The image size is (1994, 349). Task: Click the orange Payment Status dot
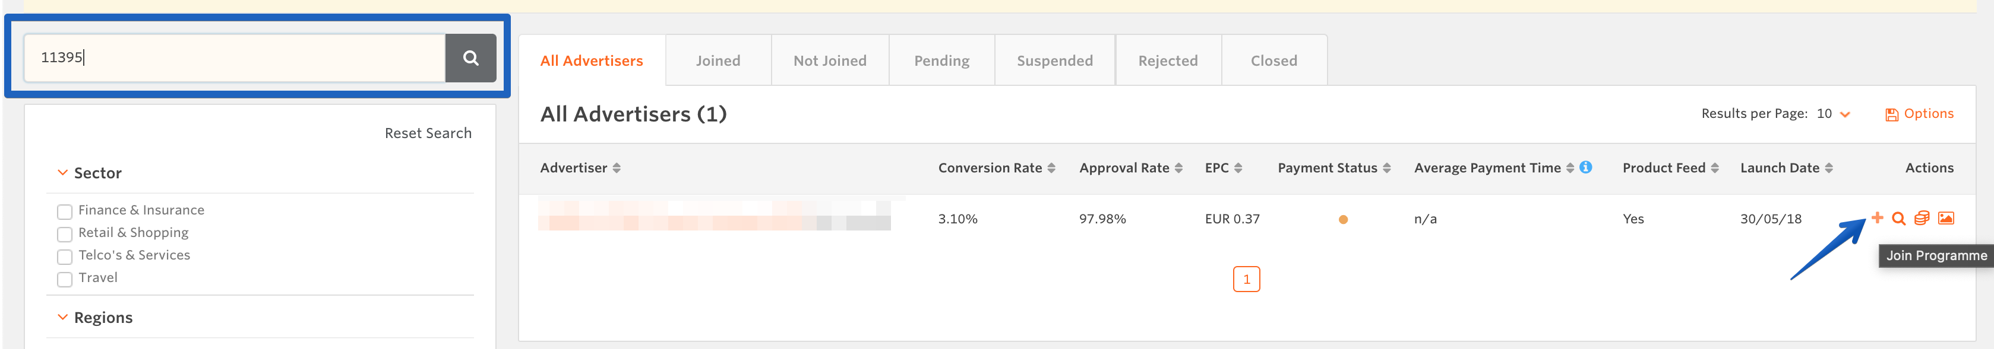[x=1343, y=219]
